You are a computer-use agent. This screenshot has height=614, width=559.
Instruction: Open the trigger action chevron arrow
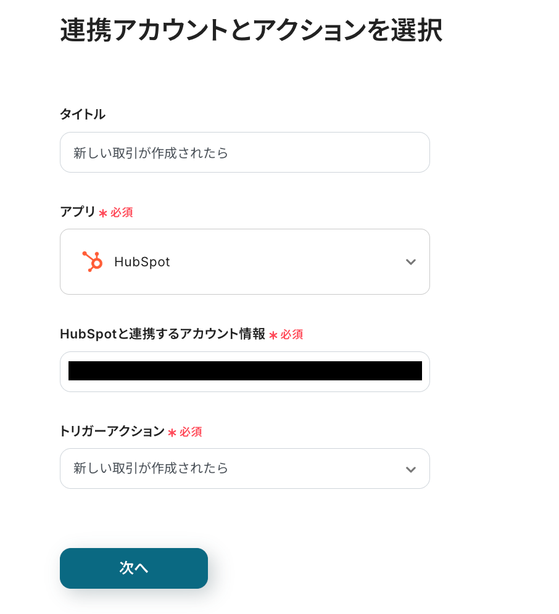411,469
